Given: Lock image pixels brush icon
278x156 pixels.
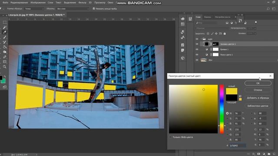Looking at the screenshot, I should [212, 33].
